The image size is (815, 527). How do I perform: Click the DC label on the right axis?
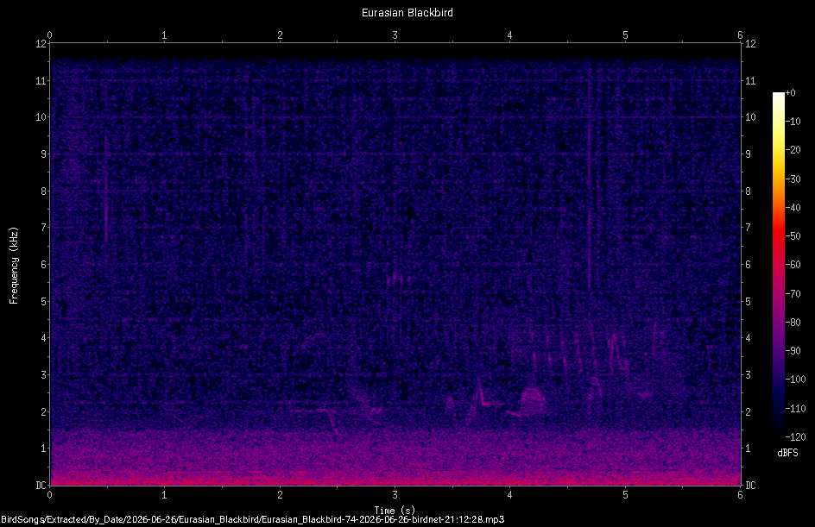(750, 486)
